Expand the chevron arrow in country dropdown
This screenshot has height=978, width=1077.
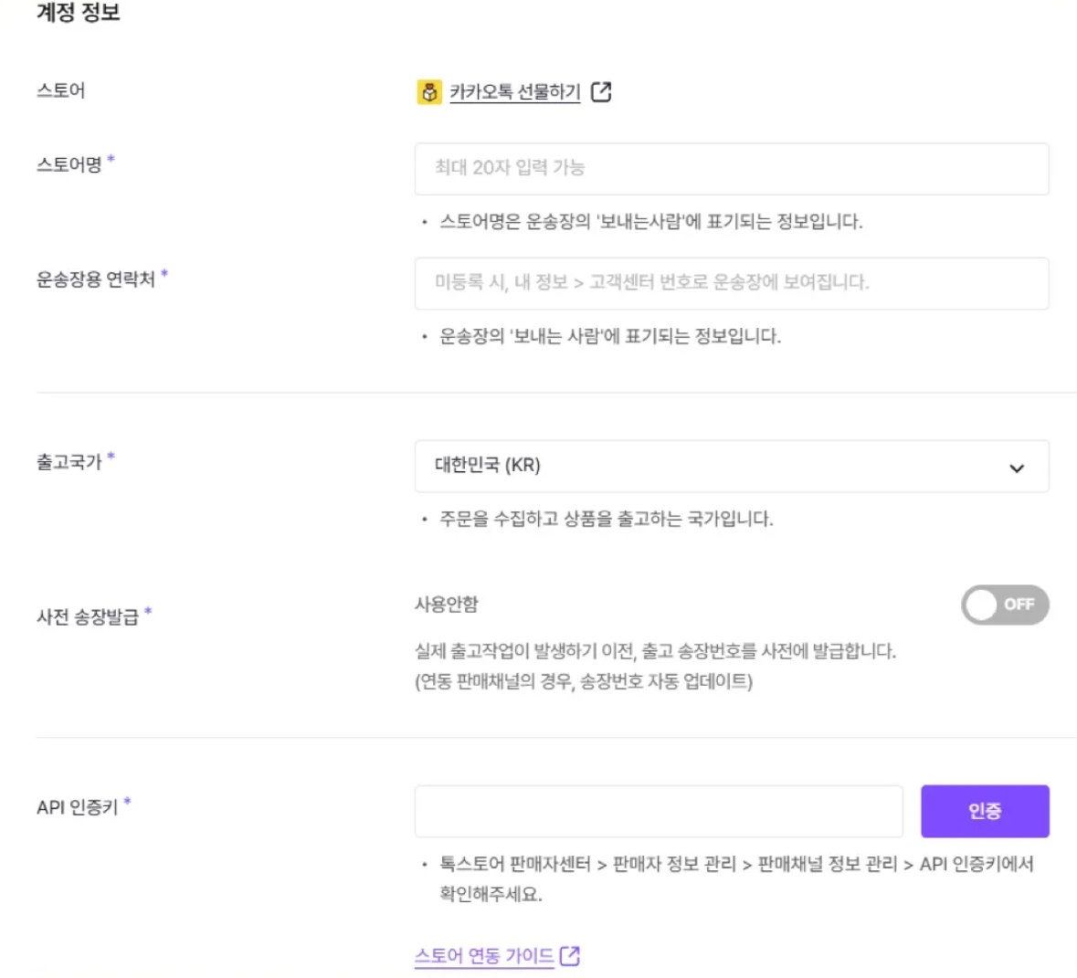click(x=1017, y=468)
